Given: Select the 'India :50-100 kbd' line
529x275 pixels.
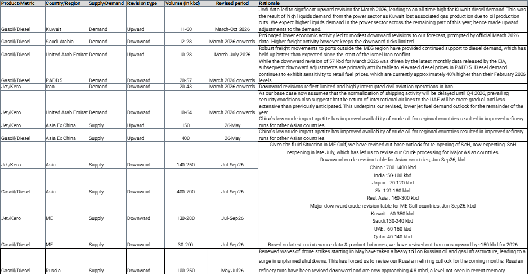Looking at the screenshot, I should pos(393,175).
